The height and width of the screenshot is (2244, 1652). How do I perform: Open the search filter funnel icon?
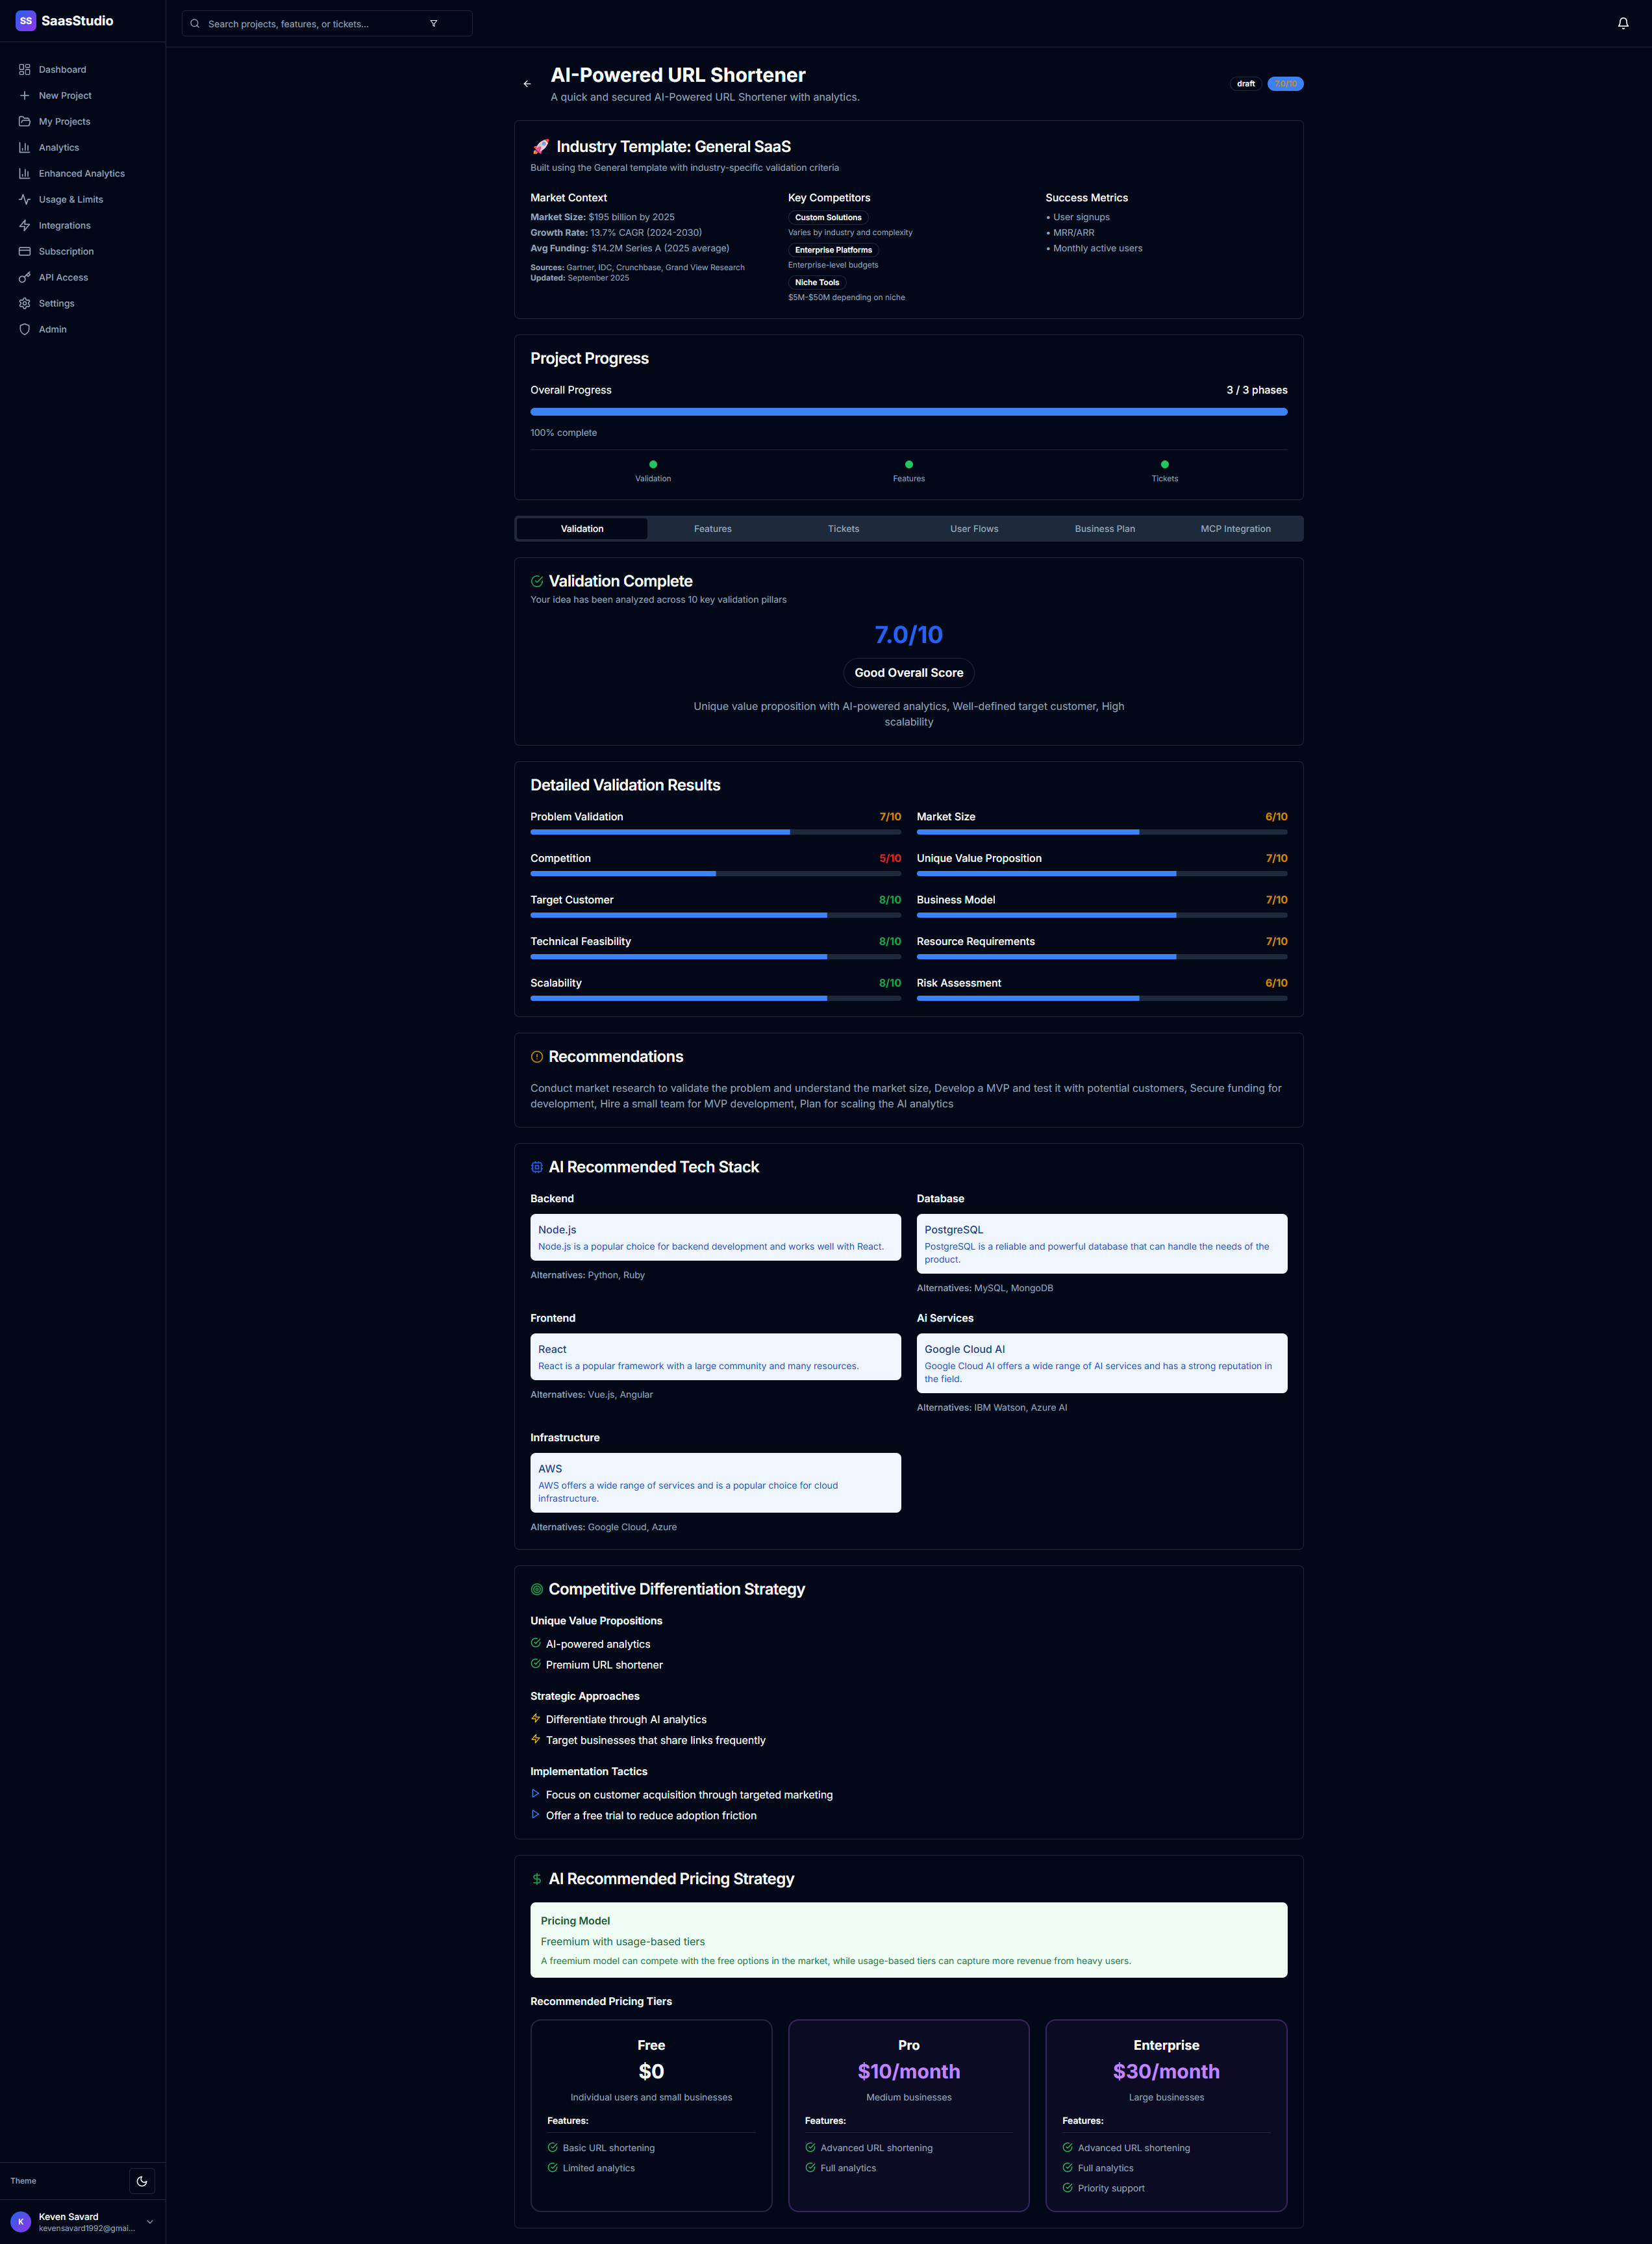[x=434, y=23]
